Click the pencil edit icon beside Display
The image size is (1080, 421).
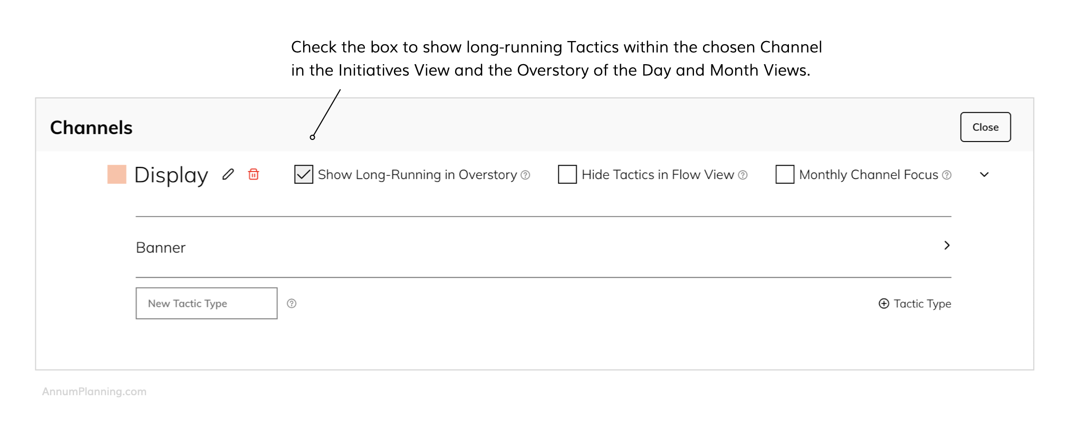[x=228, y=174]
